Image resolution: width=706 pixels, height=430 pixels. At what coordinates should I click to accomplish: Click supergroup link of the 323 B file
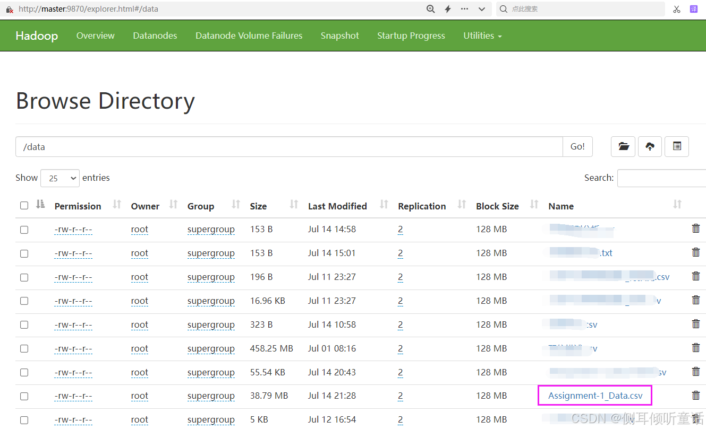pos(211,325)
